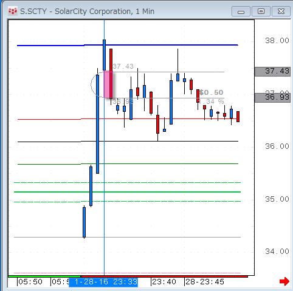Select the dark green horizontal line below 36.00
The height and width of the screenshot is (291, 293).
(x=128, y=164)
